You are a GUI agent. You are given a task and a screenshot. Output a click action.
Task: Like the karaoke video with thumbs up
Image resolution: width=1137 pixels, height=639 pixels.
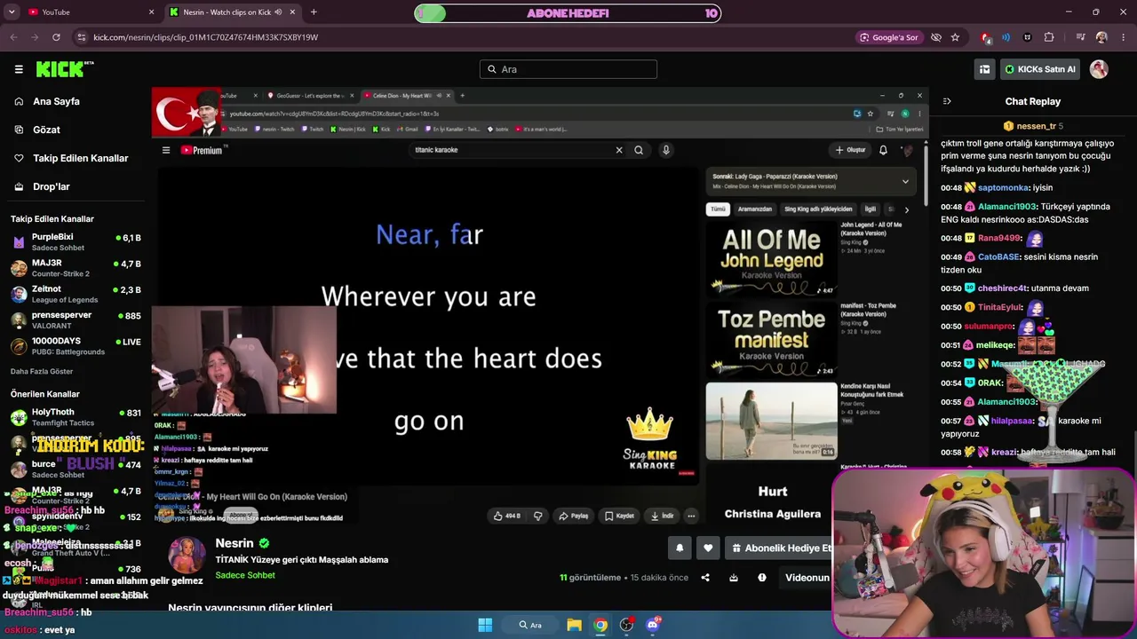click(x=507, y=516)
